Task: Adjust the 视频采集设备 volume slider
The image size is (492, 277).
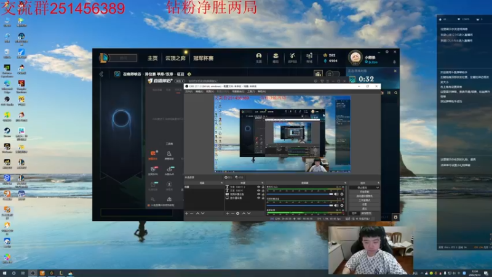Action: click(300, 206)
